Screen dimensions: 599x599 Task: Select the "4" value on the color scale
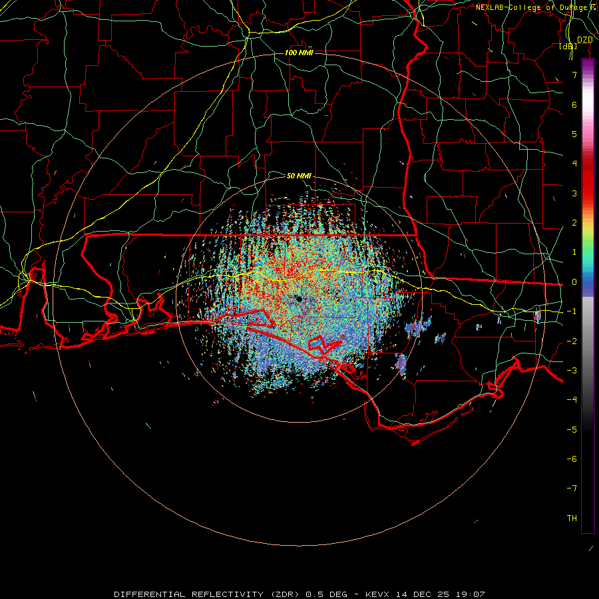point(574,164)
